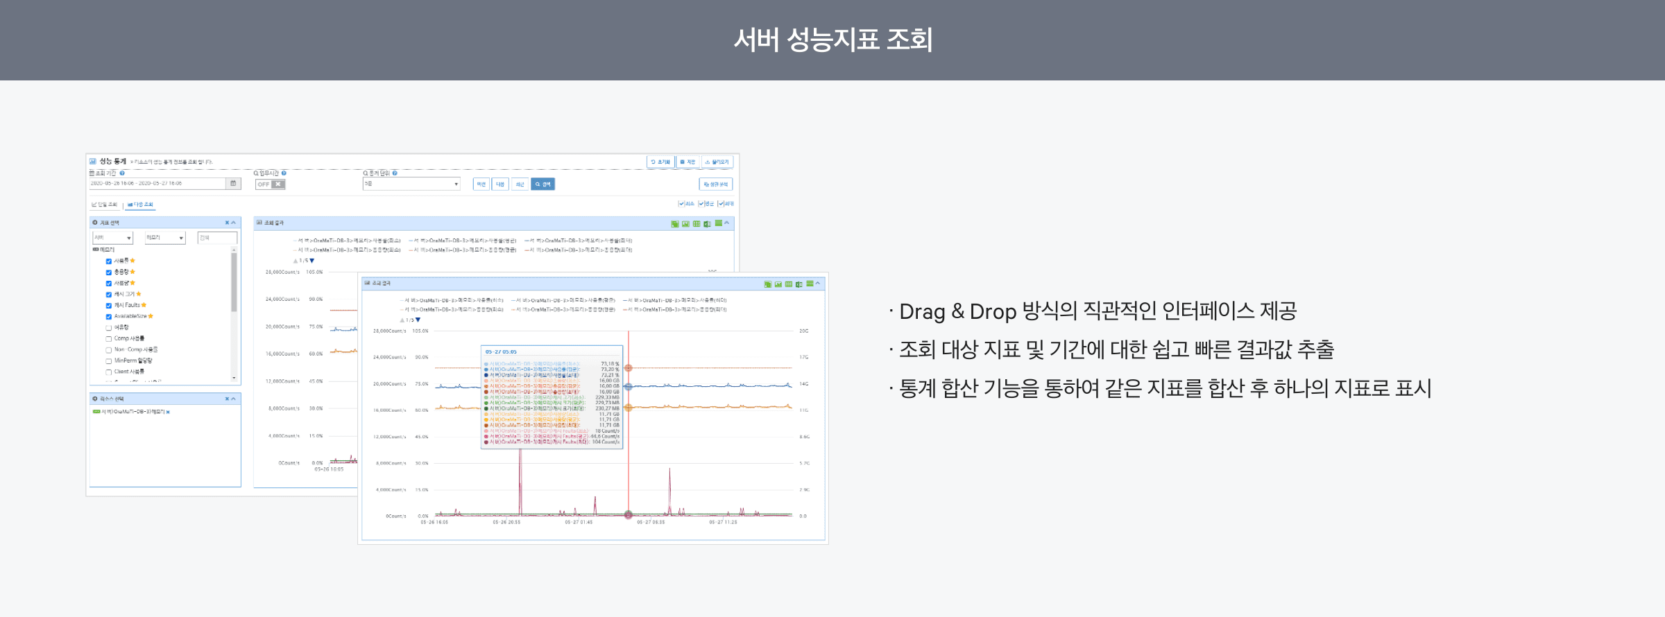Viewport: 1665px width, 617px height.
Task: Check the Comp 사용률 checkbox
Action: (109, 339)
